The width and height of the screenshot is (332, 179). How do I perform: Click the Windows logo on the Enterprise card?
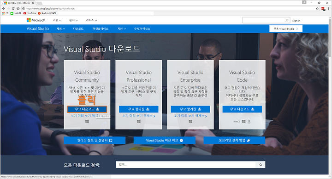[x=190, y=121]
